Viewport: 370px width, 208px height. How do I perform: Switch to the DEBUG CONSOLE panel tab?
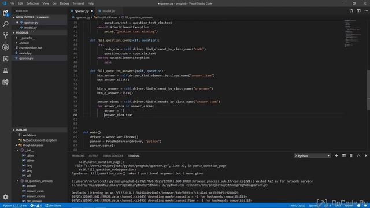pyautogui.click(x=113, y=156)
